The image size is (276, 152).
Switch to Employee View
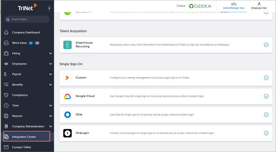coord(259,6)
